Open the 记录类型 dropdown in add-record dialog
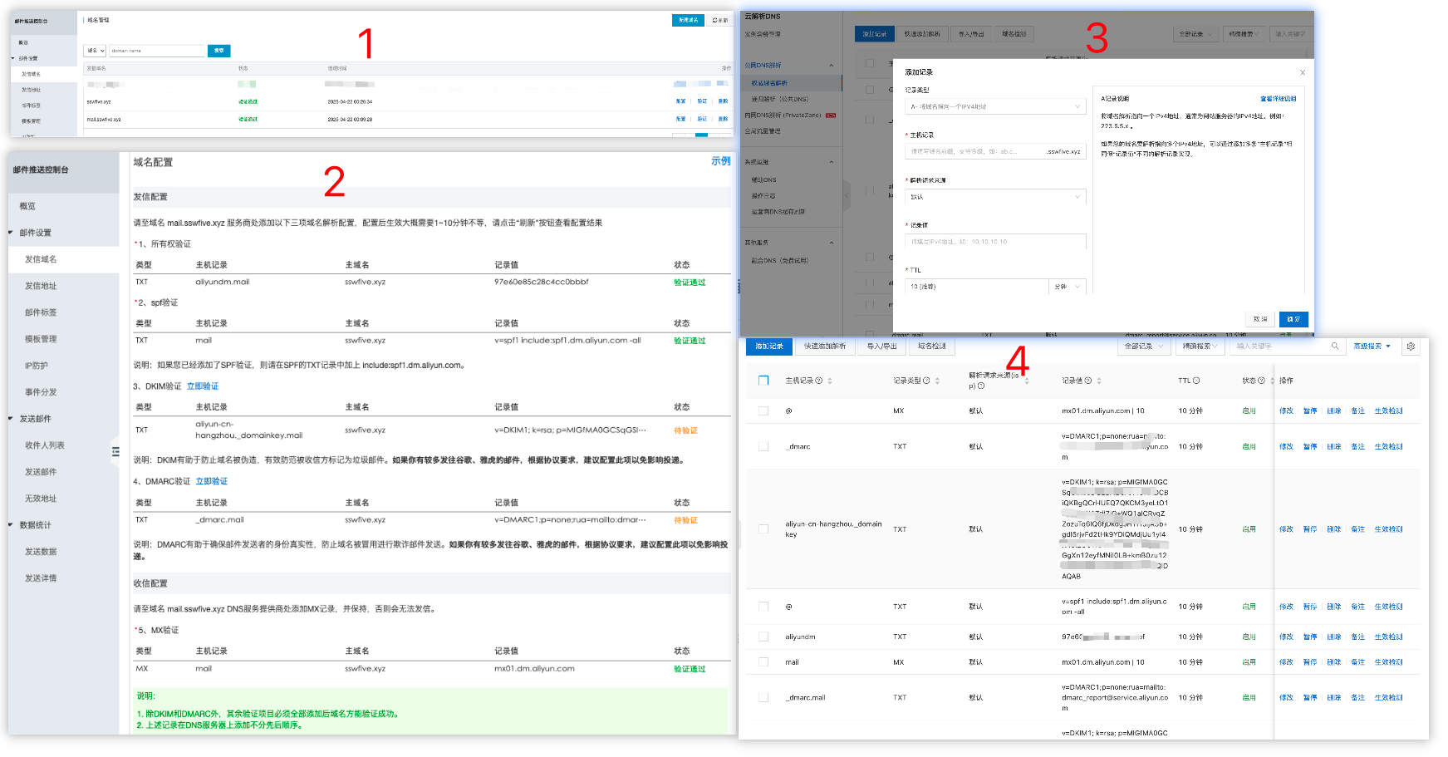This screenshot has width=1448, height=757. coord(994,106)
